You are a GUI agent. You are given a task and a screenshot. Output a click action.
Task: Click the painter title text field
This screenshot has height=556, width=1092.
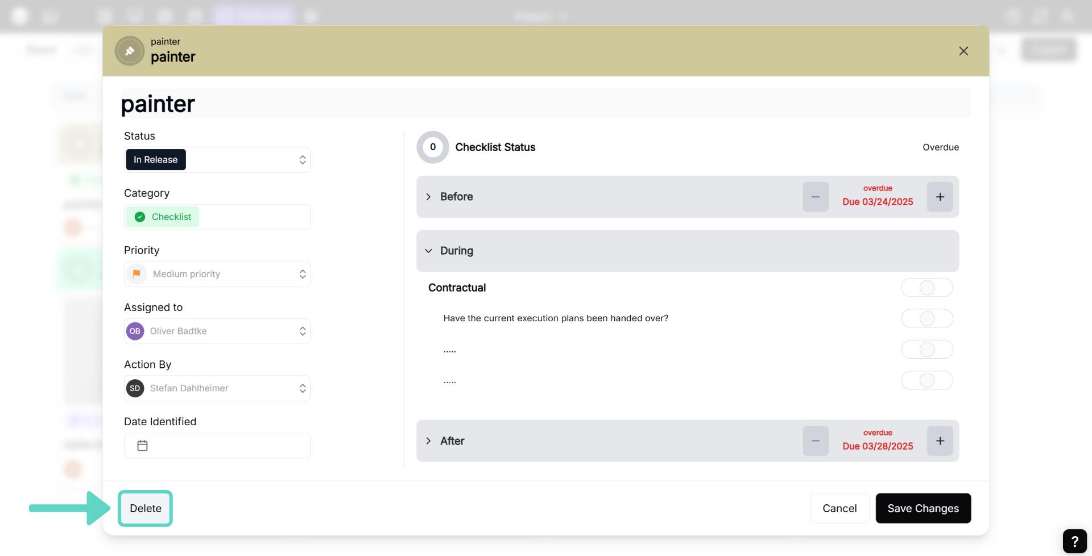[x=545, y=104]
